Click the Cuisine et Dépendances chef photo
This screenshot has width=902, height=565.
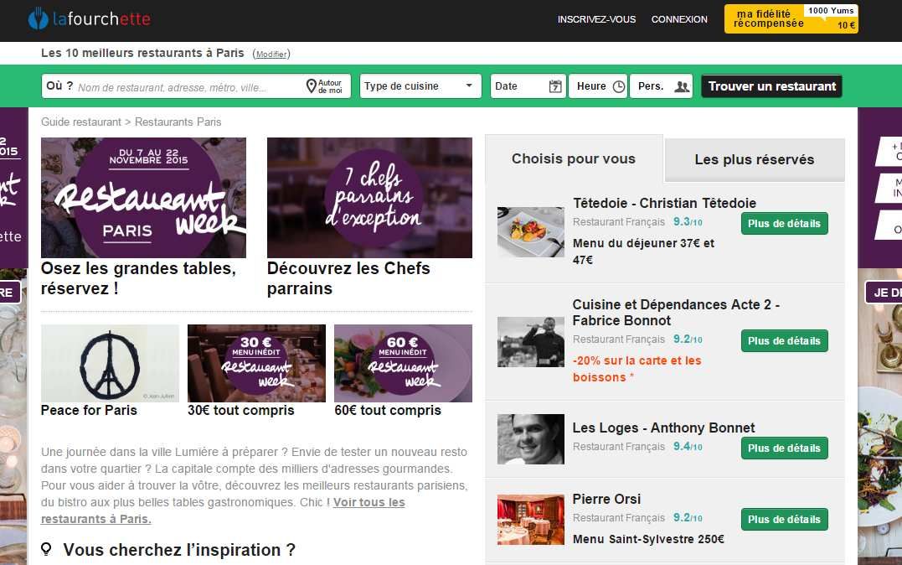530,341
